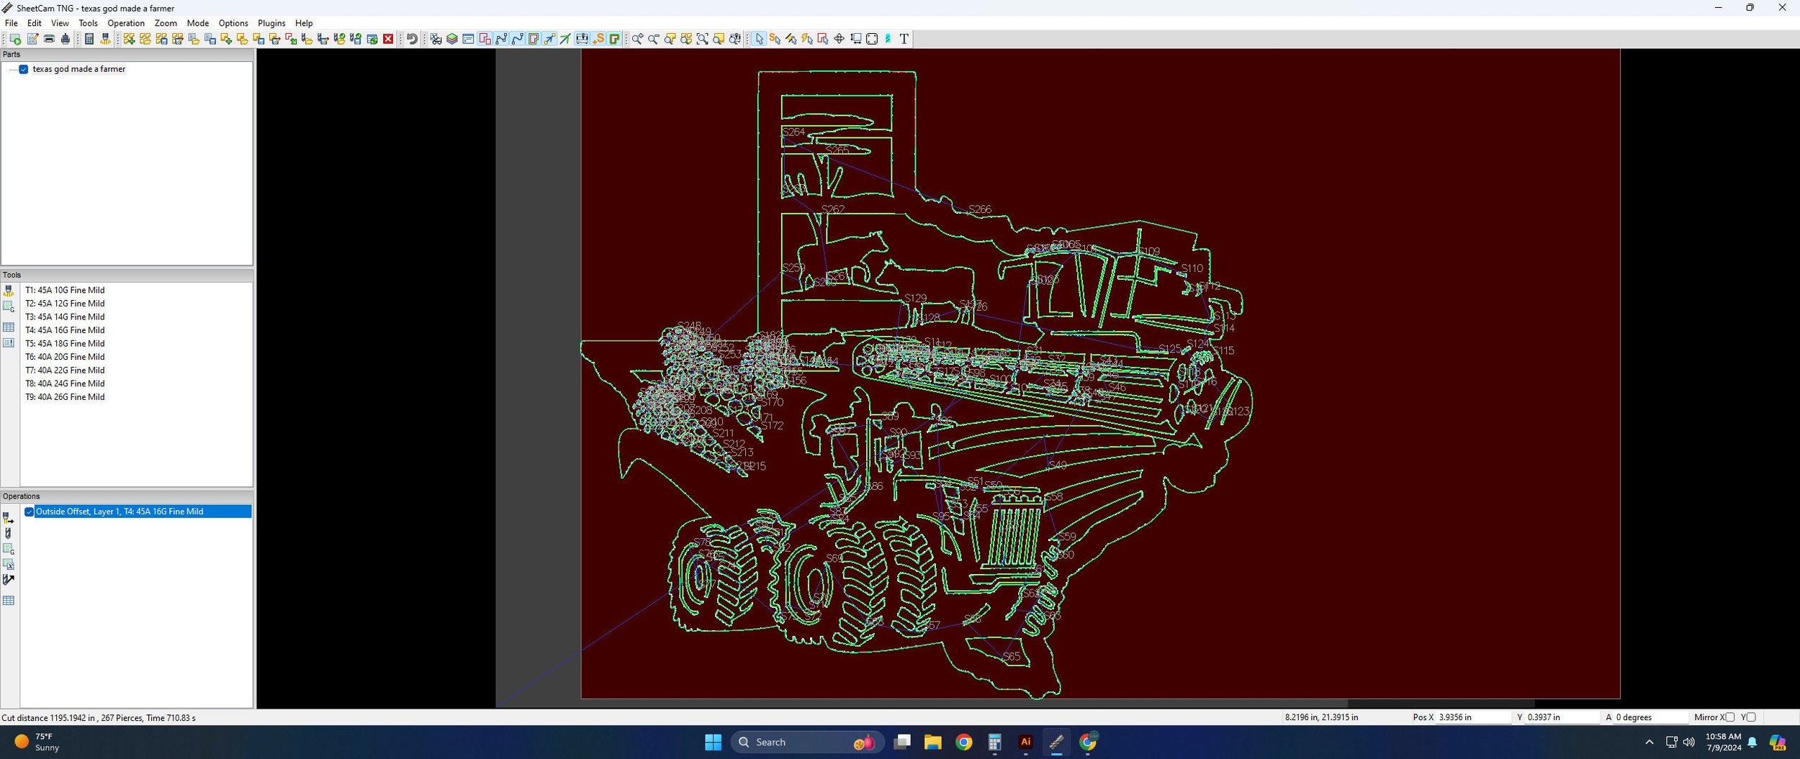Click the tool table grid icon in Tools panel
Viewport: 1800px width, 759px height.
(9, 327)
